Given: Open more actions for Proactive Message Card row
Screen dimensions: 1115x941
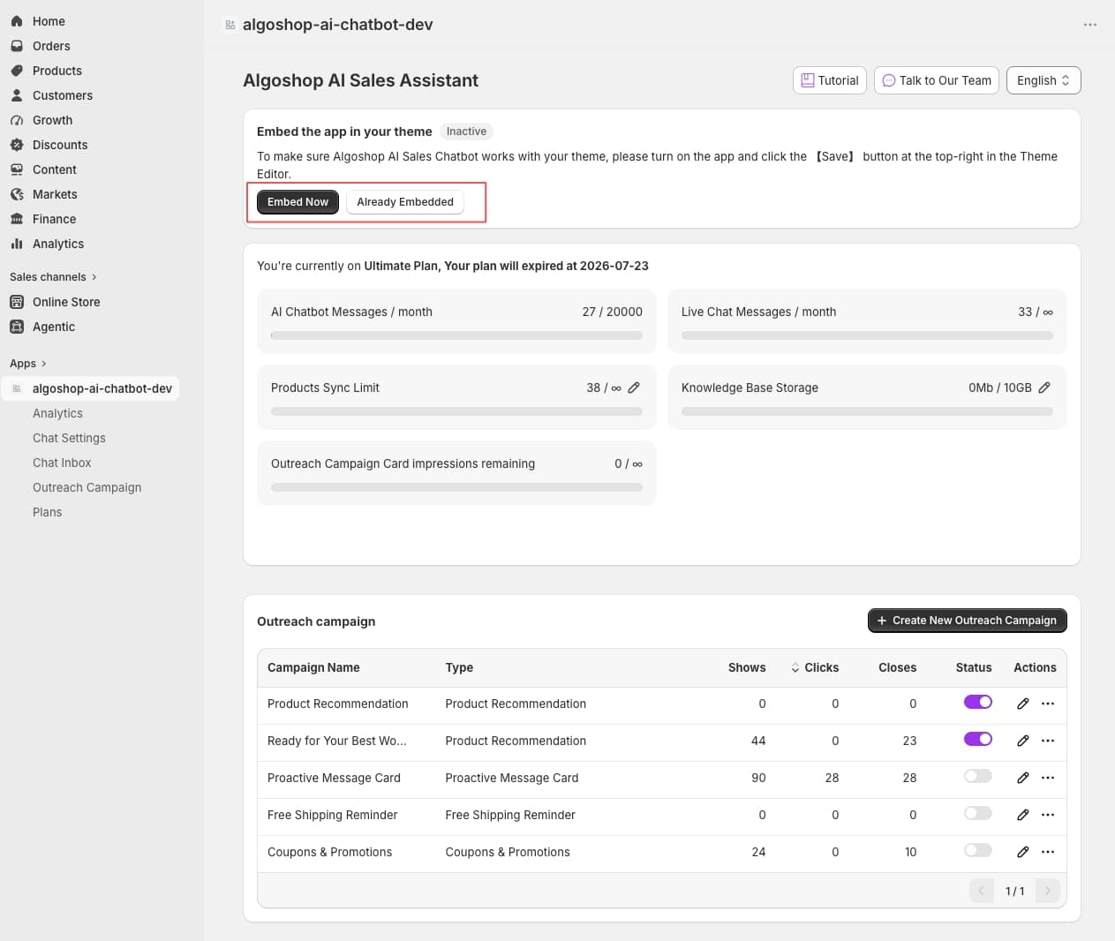Looking at the screenshot, I should pyautogui.click(x=1048, y=778).
